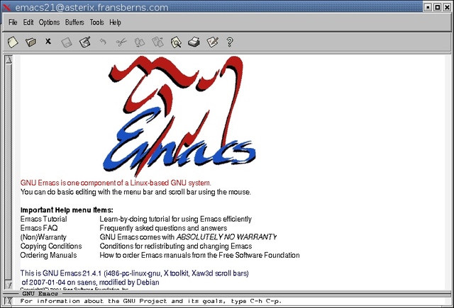Image resolution: width=454 pixels, height=308 pixels.
Task: Open the Help menu
Action: click(115, 22)
